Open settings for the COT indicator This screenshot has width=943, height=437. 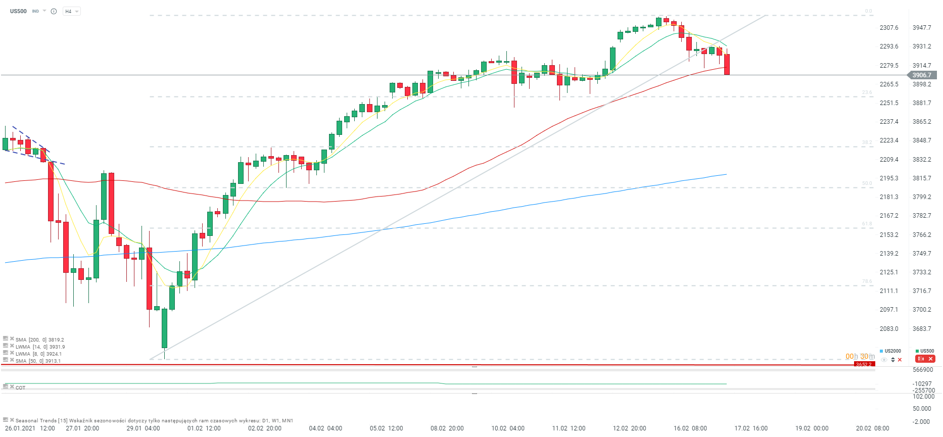click(x=5, y=386)
